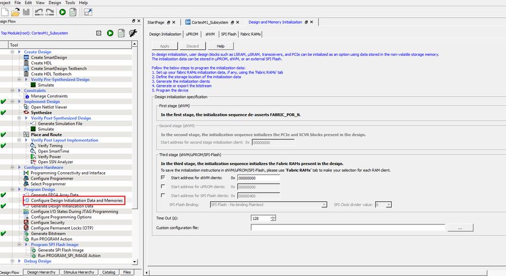Select Verify Power tool
This screenshot has height=276, width=506.
[x=49, y=156]
